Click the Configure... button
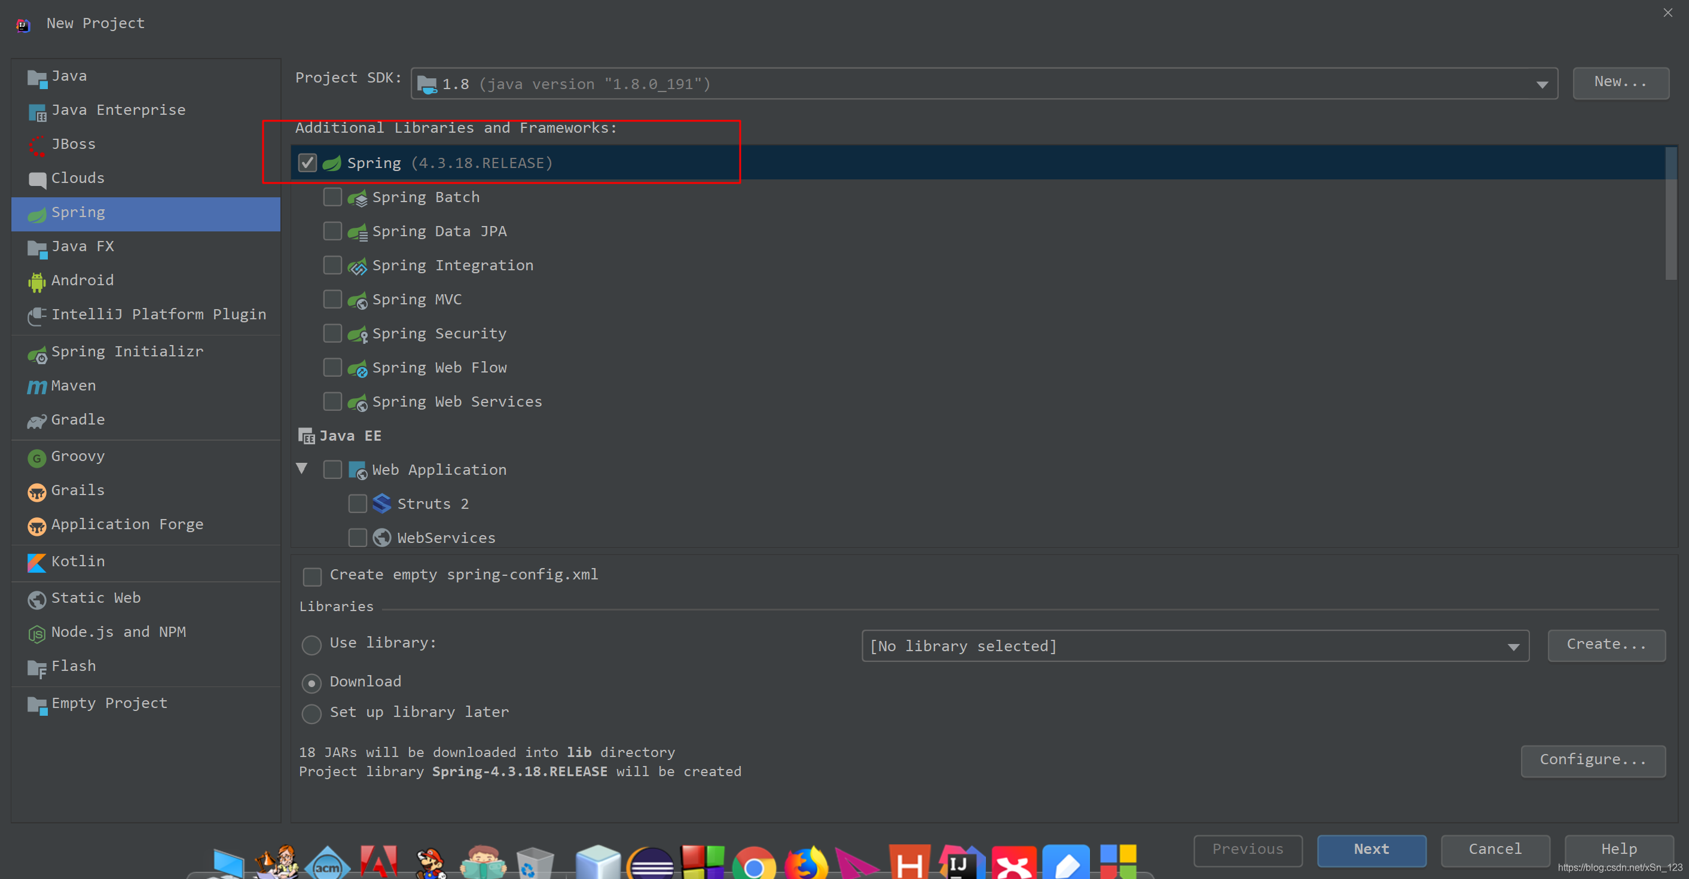This screenshot has width=1689, height=879. click(x=1593, y=761)
